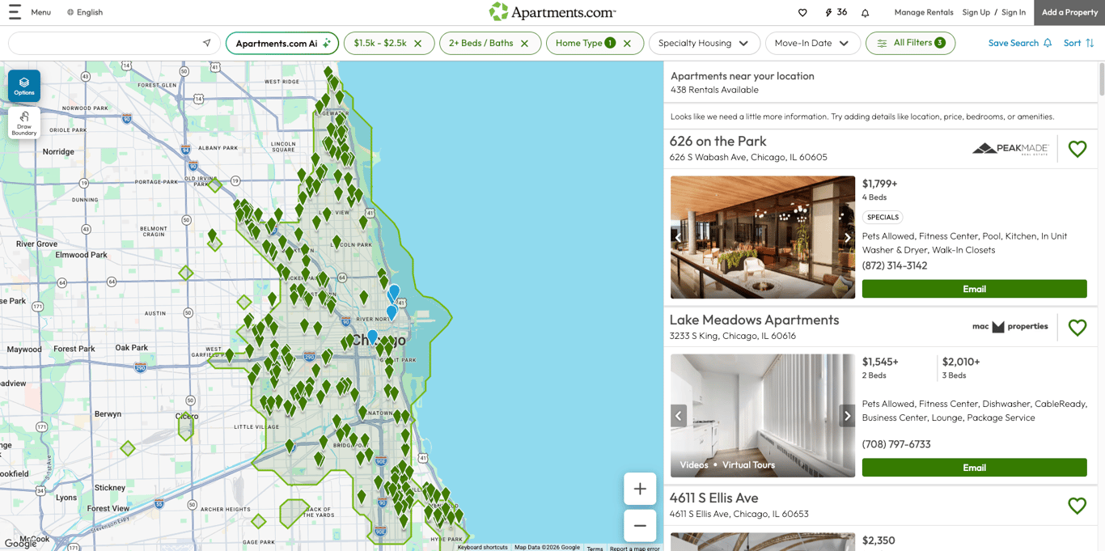Screen dimensions: 1105x551
Task: Show next photo of Lake Meadows Apartments
Action: pos(847,416)
